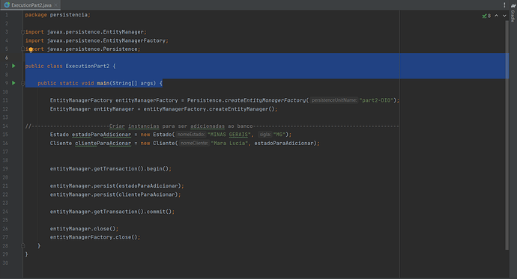The height and width of the screenshot is (279, 517).
Task: Open the inspections typo checkmark widget
Action: point(486,16)
